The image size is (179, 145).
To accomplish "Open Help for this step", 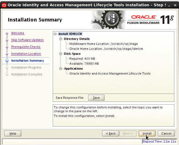I will point(13,133).
